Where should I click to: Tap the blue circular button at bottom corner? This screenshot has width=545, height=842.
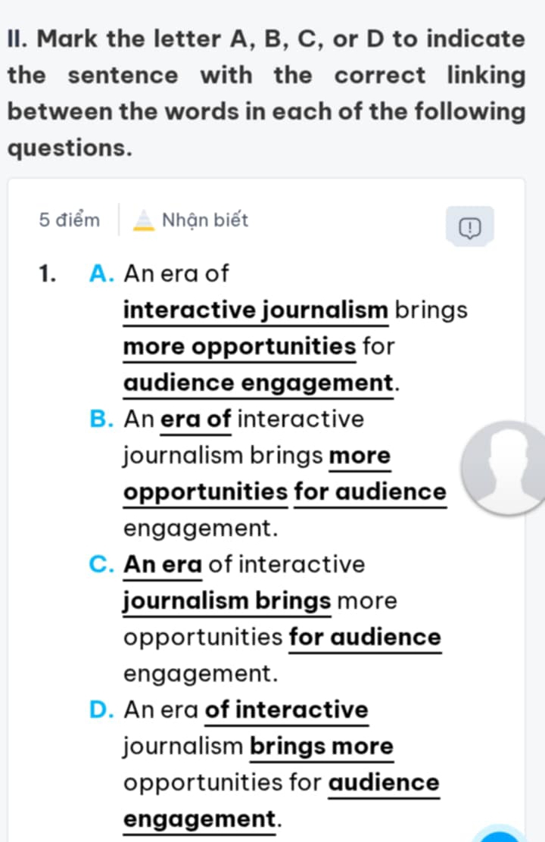pyautogui.click(x=500, y=834)
